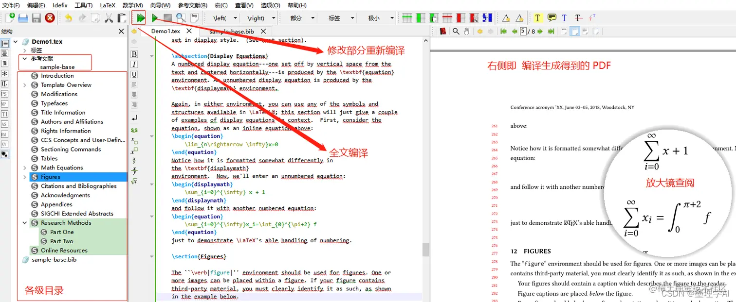The width and height of the screenshot is (736, 302).
Task: Click the comment speech bubble annotation icon
Action: 552,18
